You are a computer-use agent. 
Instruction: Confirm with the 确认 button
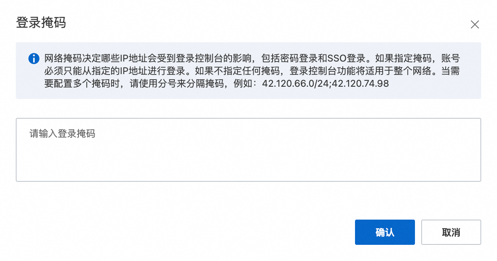(x=385, y=232)
